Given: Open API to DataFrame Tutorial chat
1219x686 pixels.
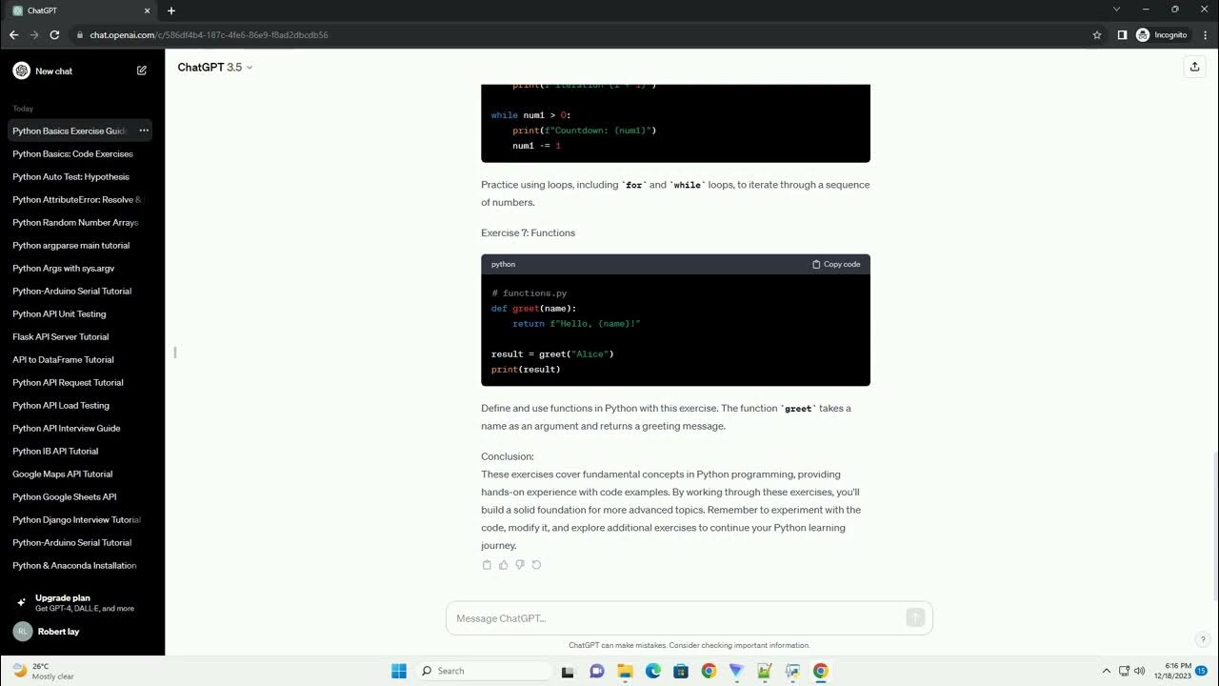Looking at the screenshot, I should tap(80, 359).
